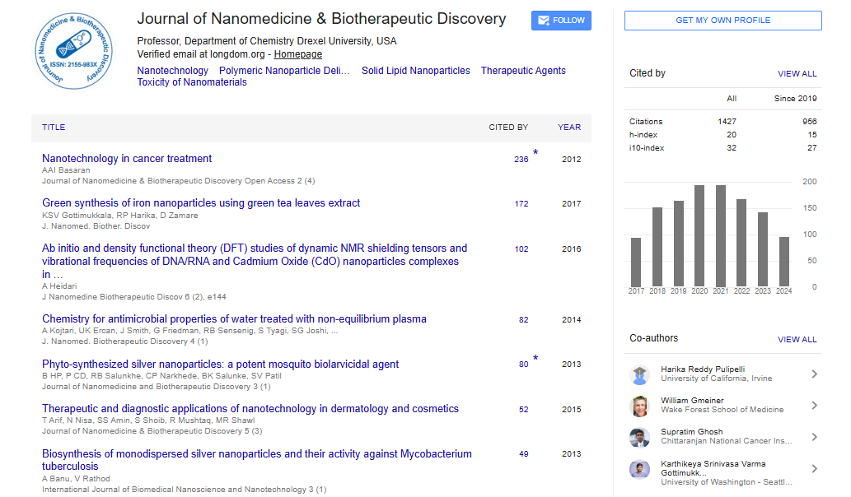Click Karthikeya Srinivasa Varma's avatar
851x497 pixels.
[639, 469]
